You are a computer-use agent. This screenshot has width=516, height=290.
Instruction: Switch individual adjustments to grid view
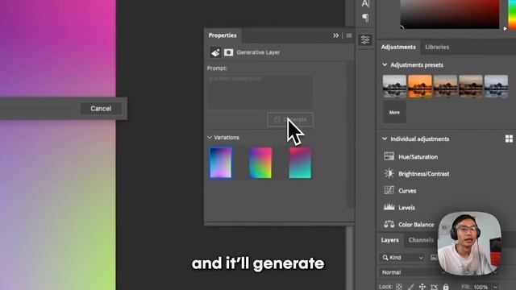point(509,139)
